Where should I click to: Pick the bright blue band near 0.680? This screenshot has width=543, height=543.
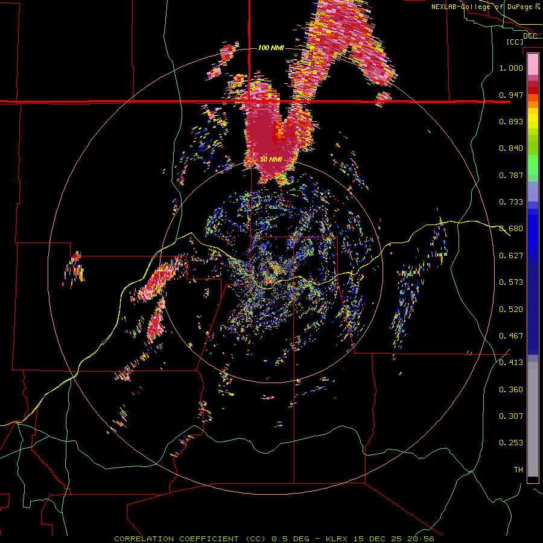(x=533, y=232)
